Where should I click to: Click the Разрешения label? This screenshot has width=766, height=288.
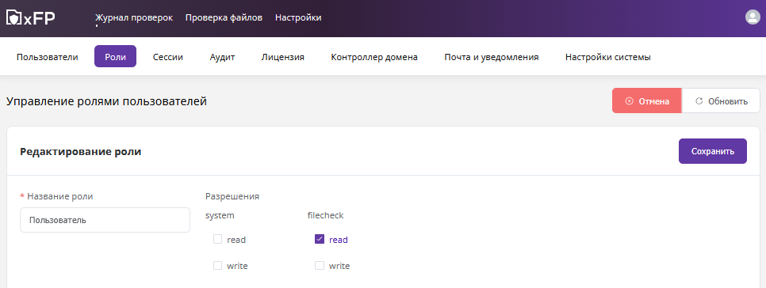coord(232,196)
